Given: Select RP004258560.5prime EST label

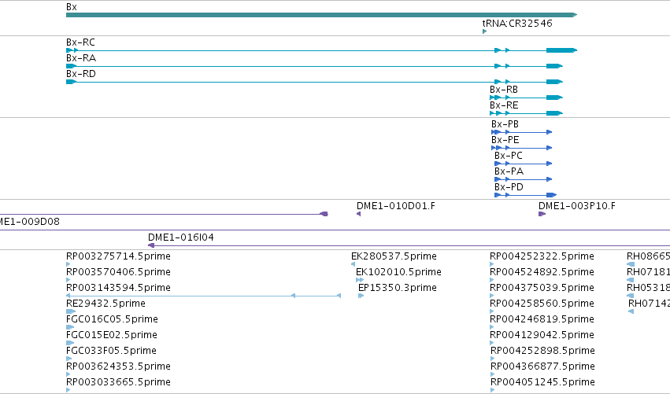Looking at the screenshot, I should 542,304.
